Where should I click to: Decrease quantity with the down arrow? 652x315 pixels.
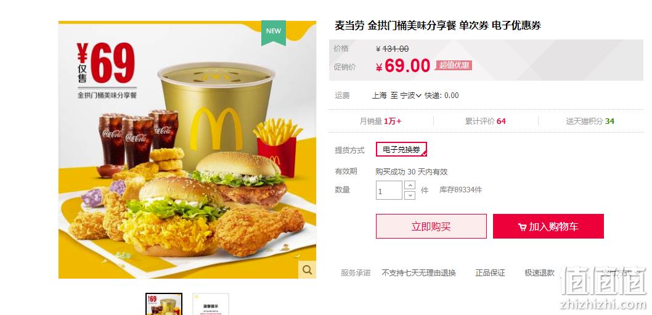click(410, 195)
